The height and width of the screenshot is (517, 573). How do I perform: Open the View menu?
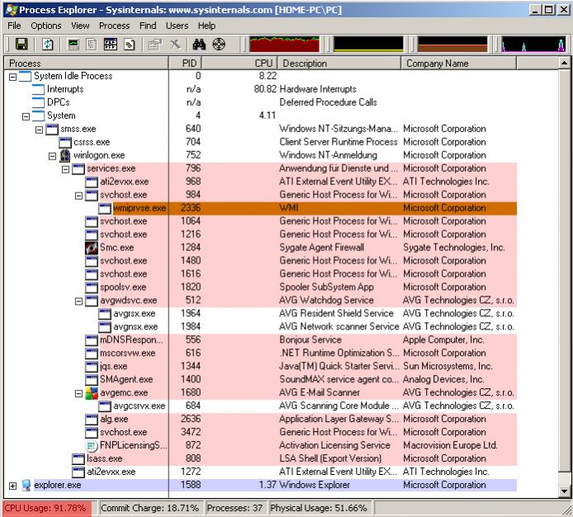coord(80,26)
